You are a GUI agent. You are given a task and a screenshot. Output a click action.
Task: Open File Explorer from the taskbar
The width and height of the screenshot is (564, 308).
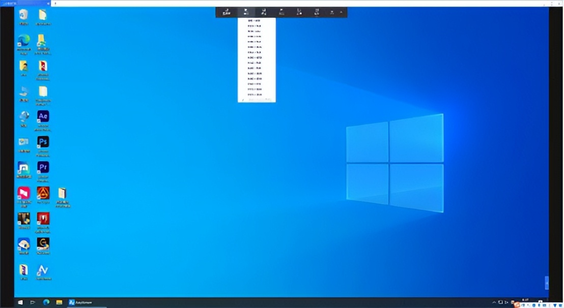tap(59, 302)
